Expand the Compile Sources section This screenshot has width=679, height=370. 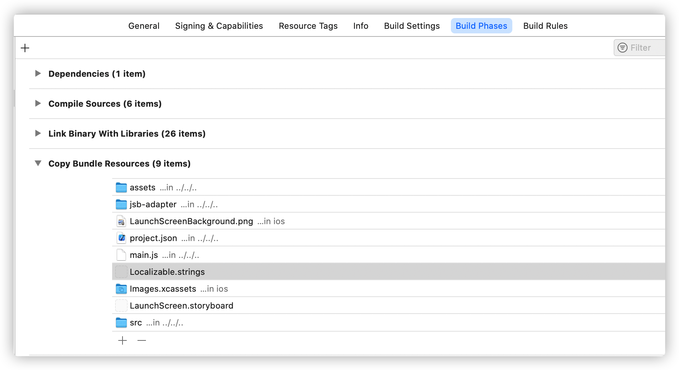pos(38,103)
